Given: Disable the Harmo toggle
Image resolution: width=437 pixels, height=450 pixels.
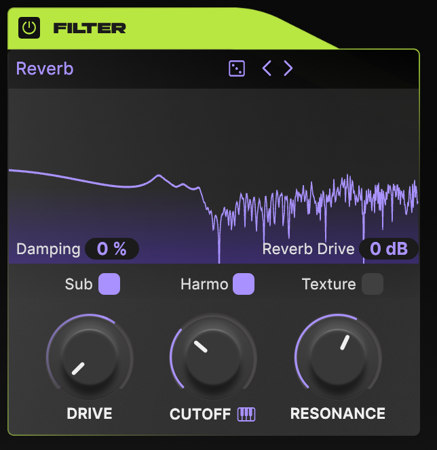Looking at the screenshot, I should click(x=244, y=284).
